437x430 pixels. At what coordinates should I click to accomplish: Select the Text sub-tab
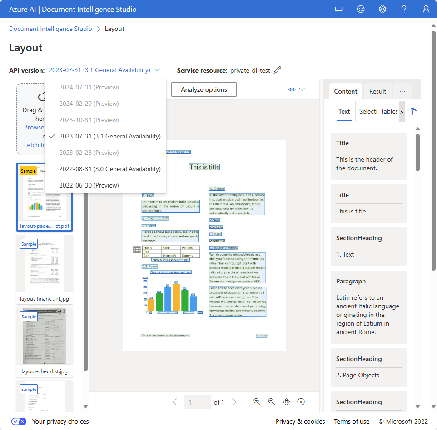click(x=344, y=111)
